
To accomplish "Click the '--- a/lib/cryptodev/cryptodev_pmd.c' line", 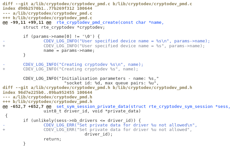I will click(x=47, y=13).
